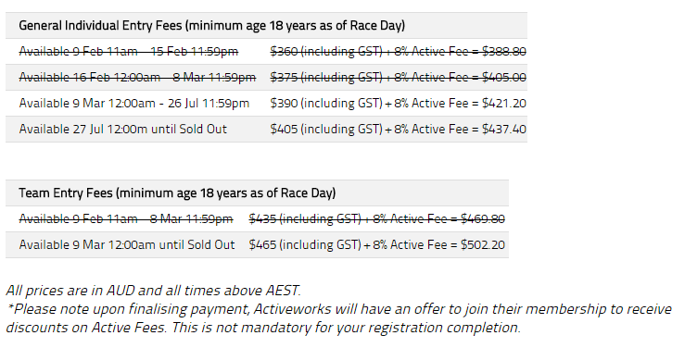Image resolution: width=685 pixels, height=348 pixels.
Task: Select the 27 Jul until Sold Out row
Action: coord(266,129)
